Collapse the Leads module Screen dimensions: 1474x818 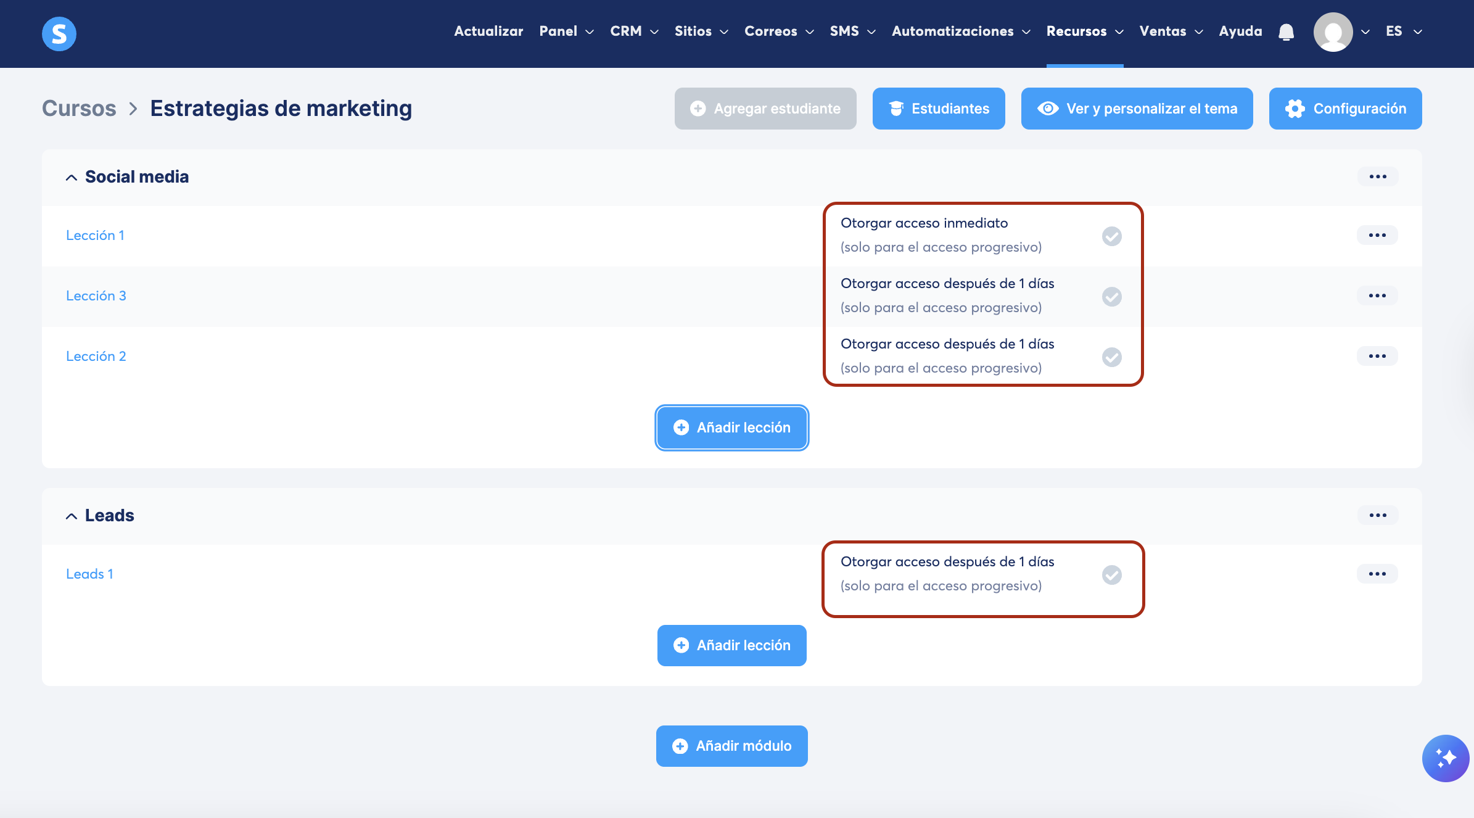(x=72, y=516)
